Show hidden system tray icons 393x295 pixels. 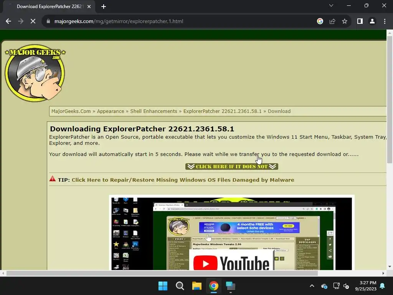coord(312,286)
